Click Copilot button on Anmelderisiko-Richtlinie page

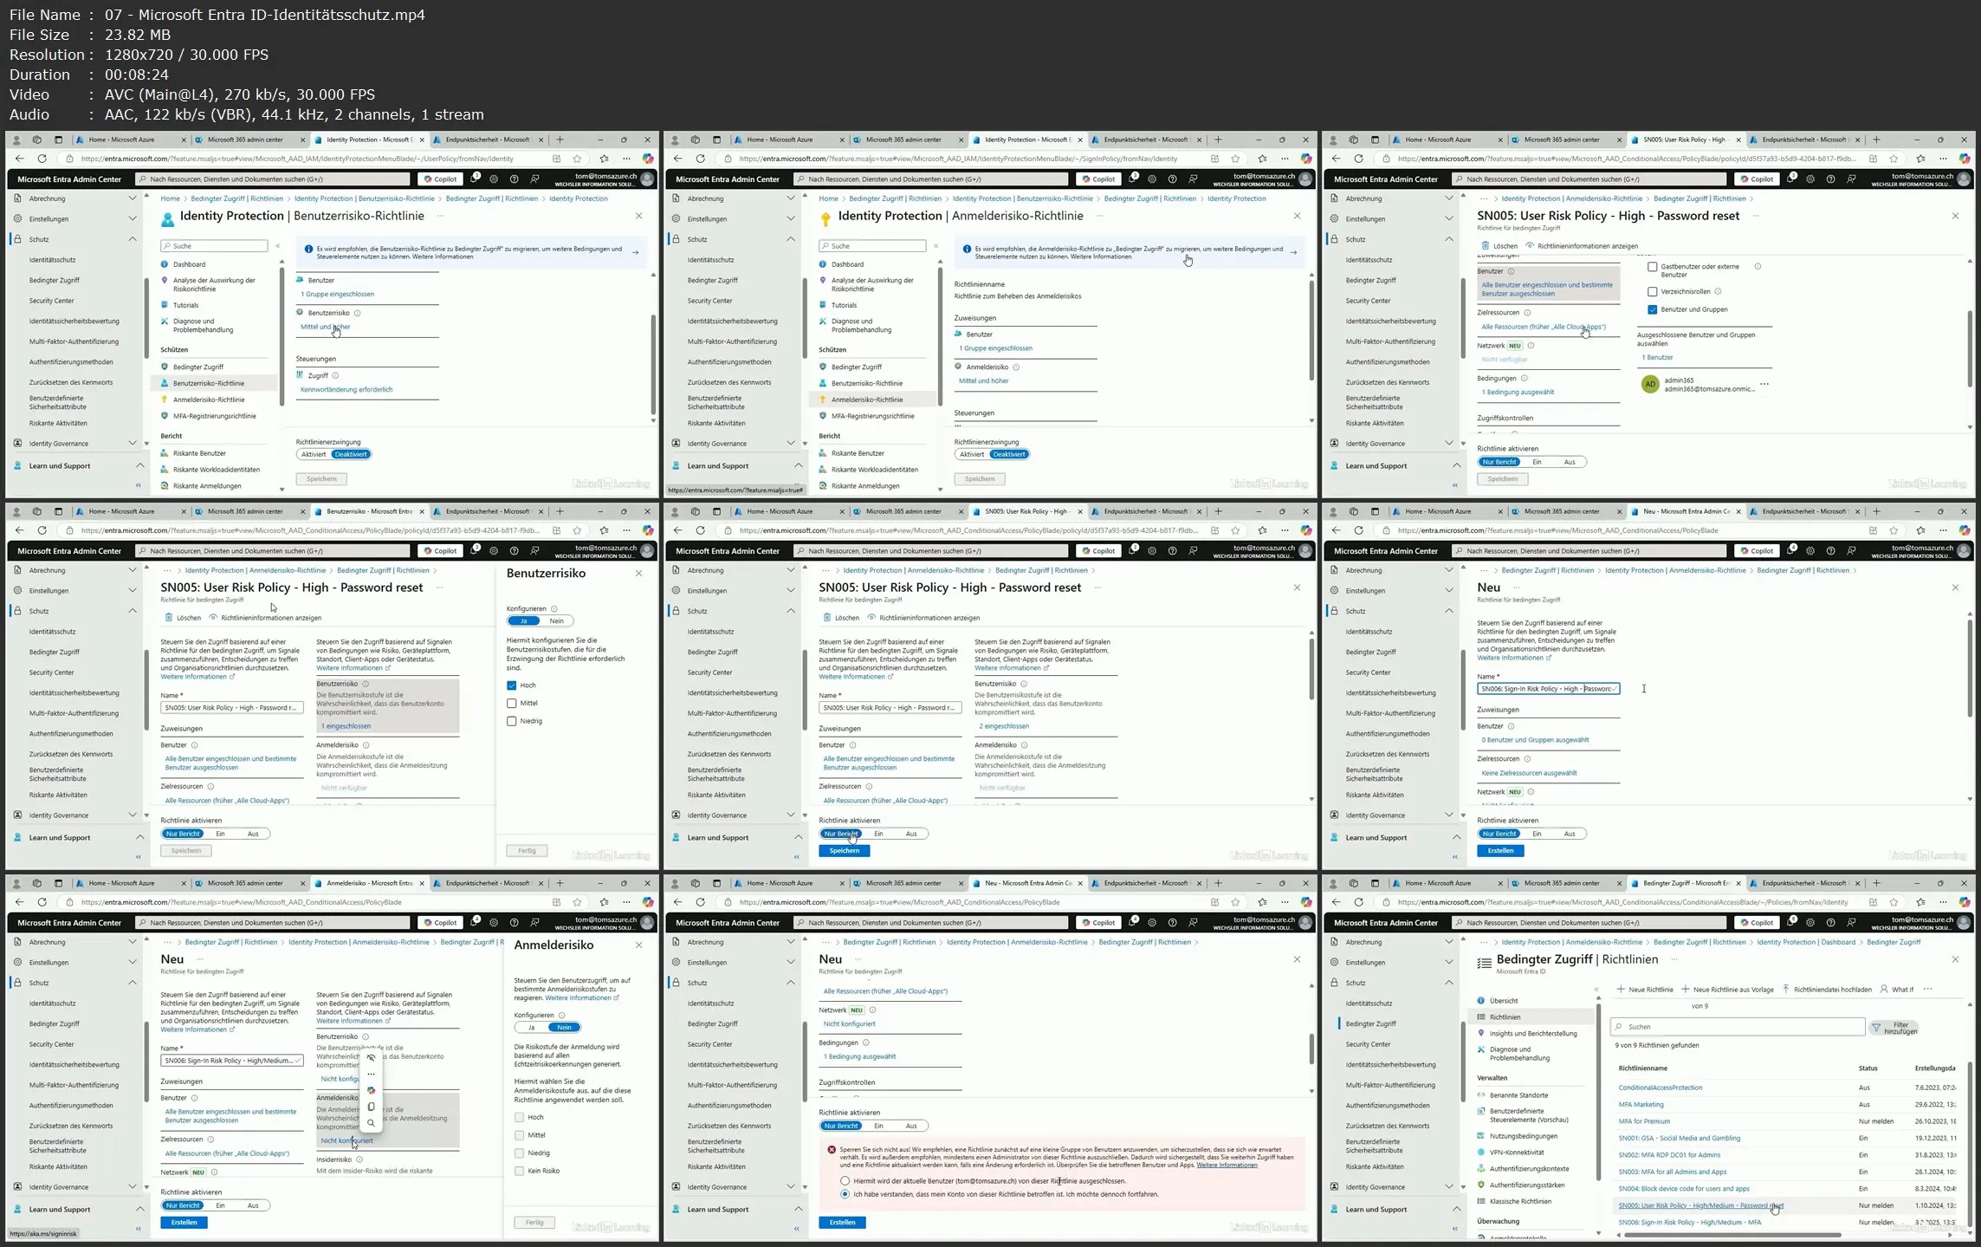click(x=1097, y=179)
